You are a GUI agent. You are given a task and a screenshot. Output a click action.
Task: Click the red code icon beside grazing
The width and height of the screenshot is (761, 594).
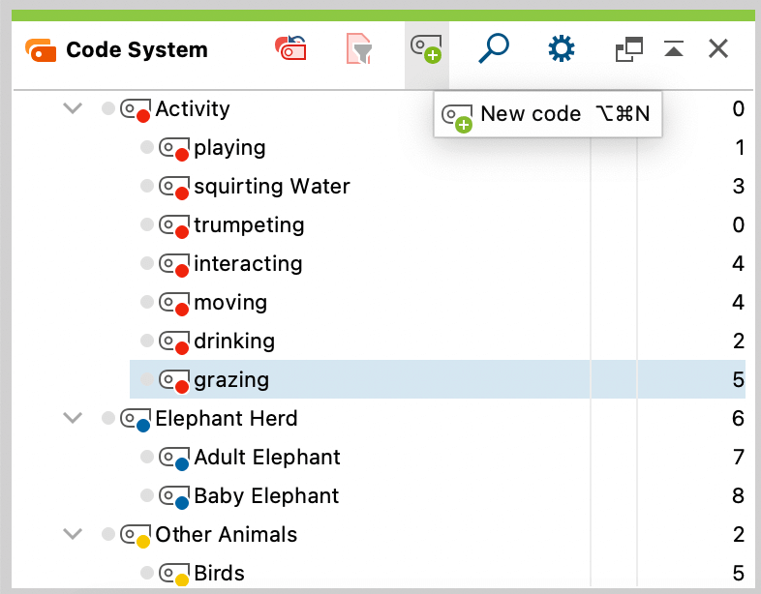click(174, 380)
